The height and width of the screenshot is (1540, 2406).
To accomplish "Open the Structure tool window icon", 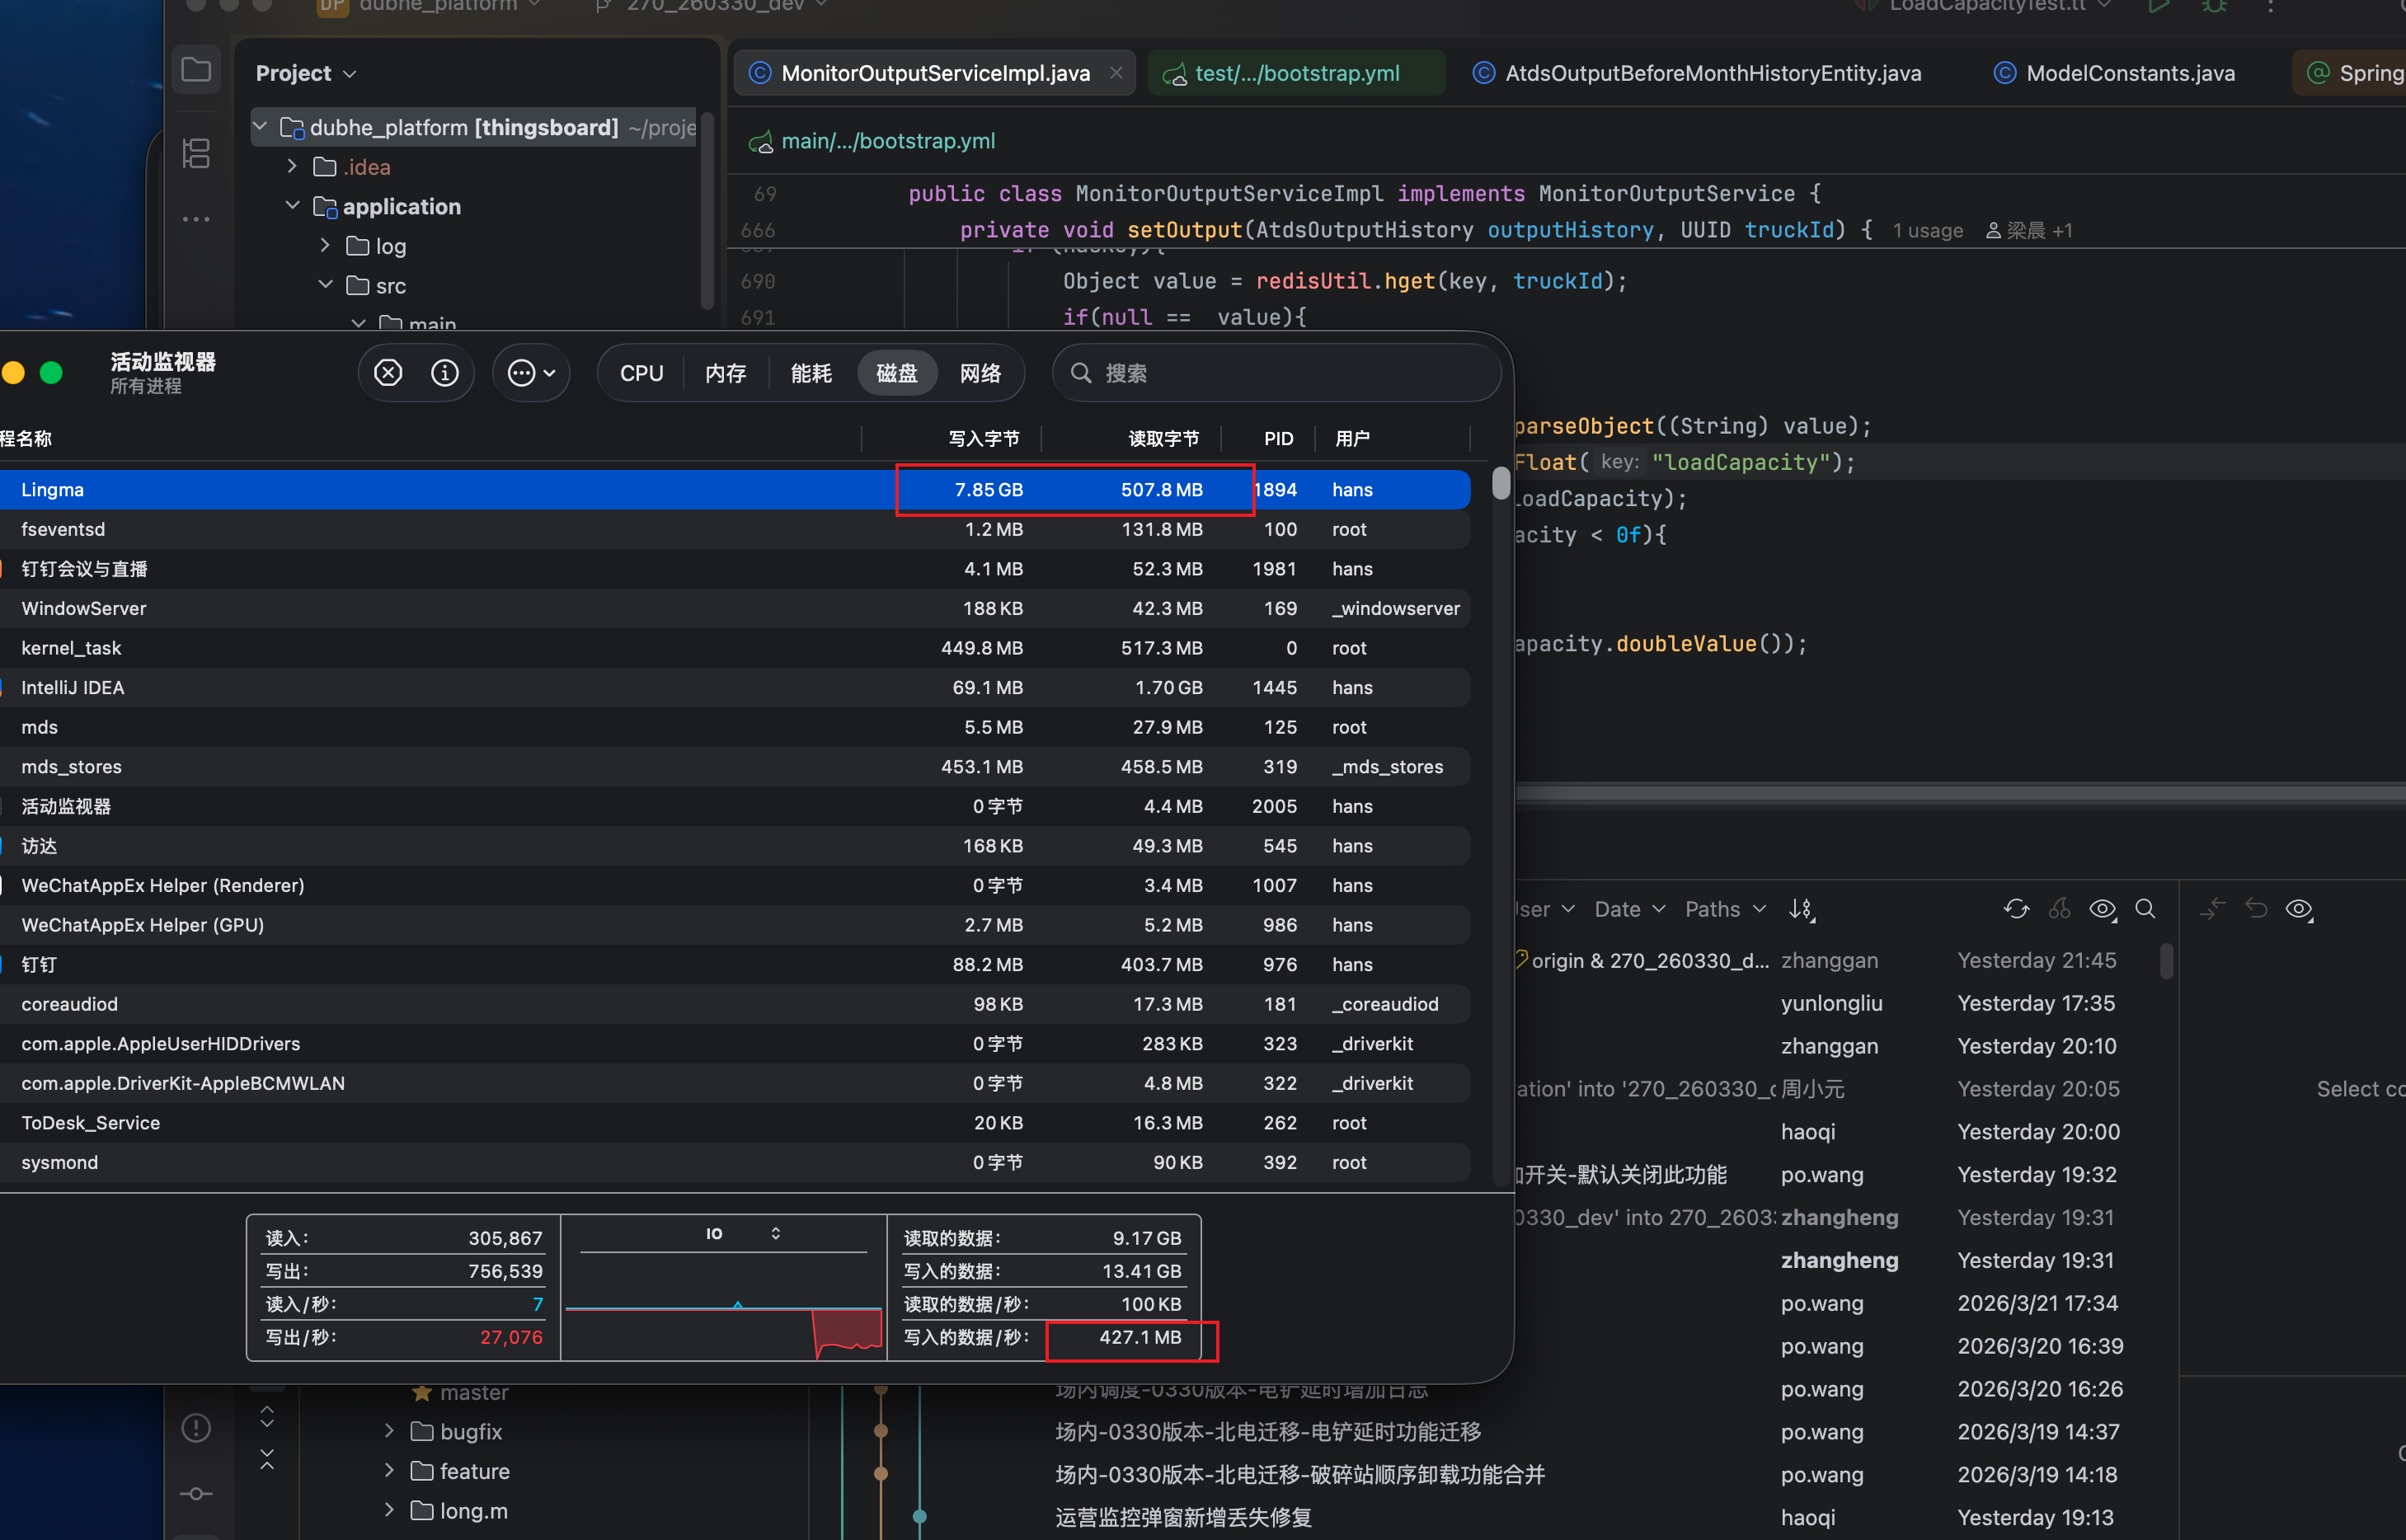I will (x=196, y=153).
